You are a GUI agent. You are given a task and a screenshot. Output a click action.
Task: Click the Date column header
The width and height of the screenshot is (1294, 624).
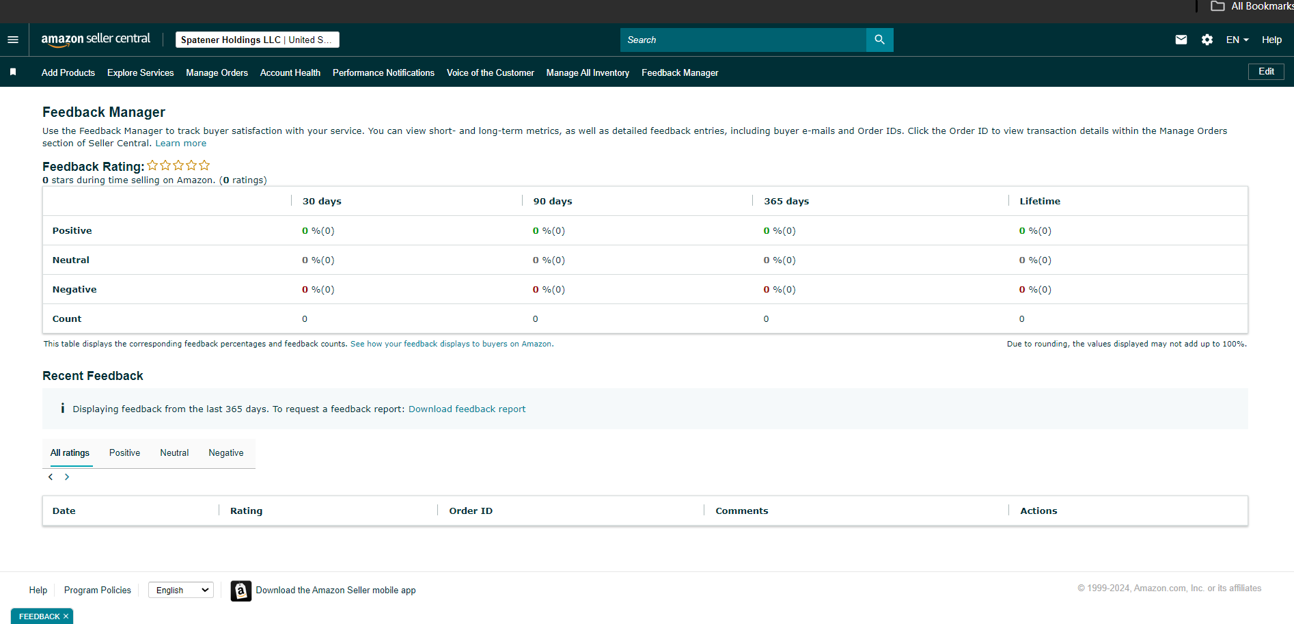click(x=64, y=511)
